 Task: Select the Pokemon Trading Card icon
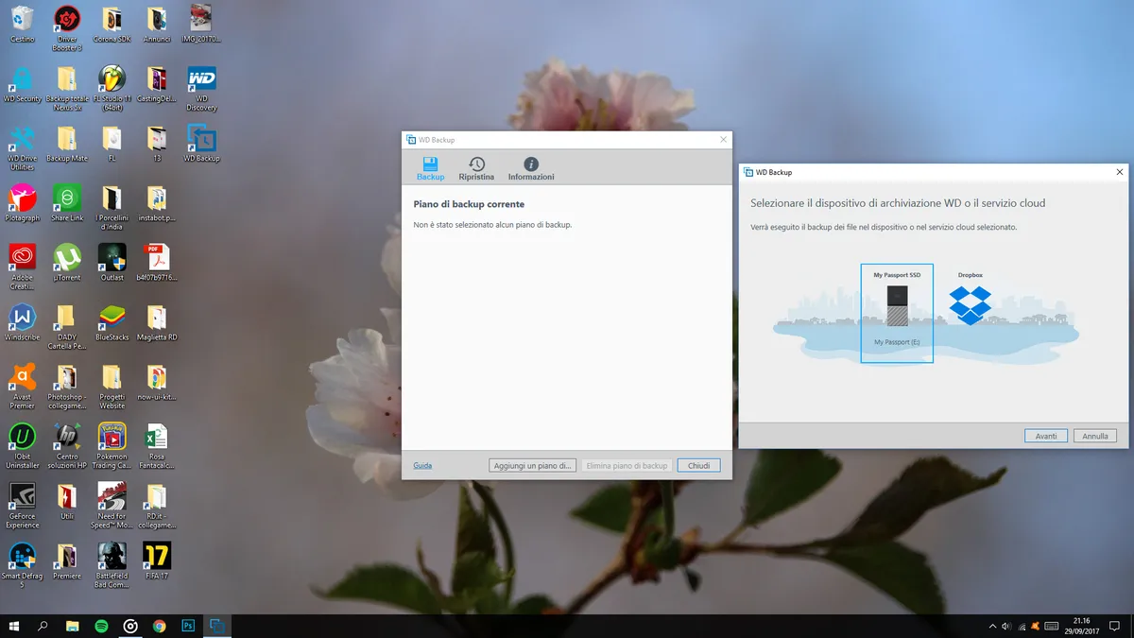pyautogui.click(x=112, y=445)
